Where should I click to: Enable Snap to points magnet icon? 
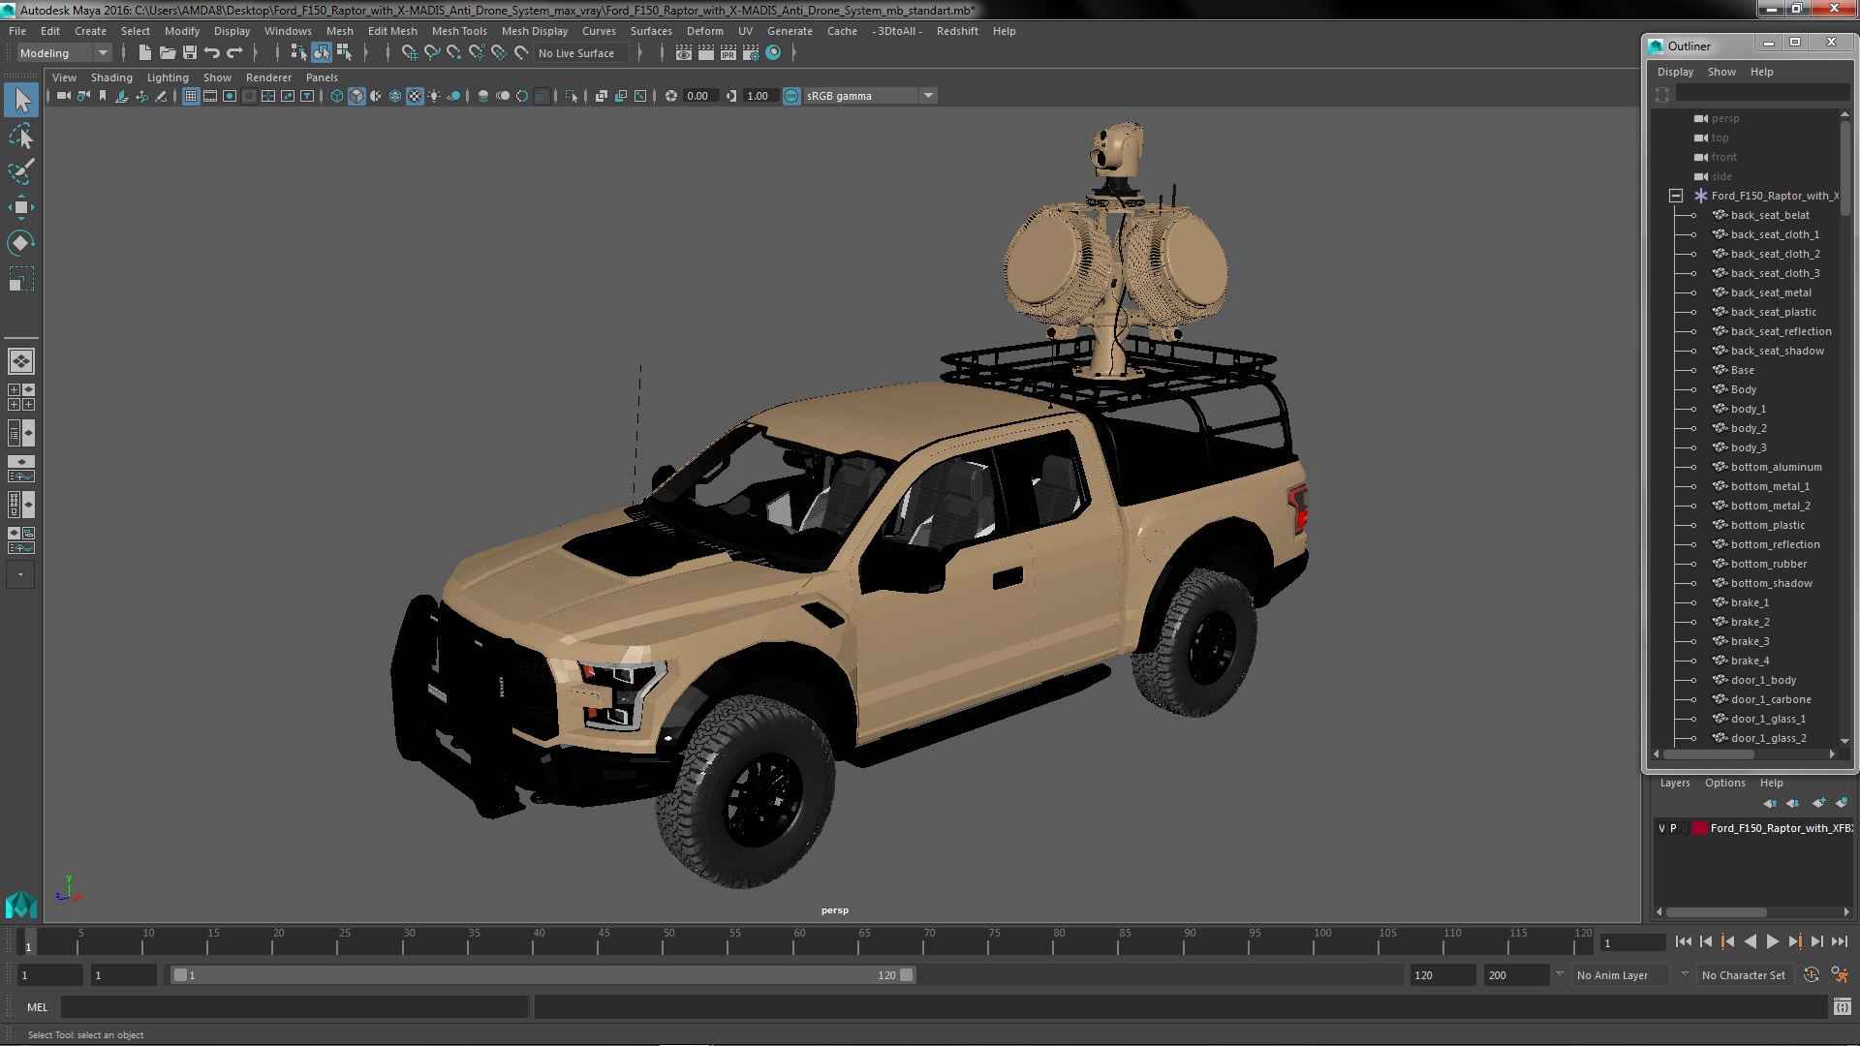click(454, 53)
